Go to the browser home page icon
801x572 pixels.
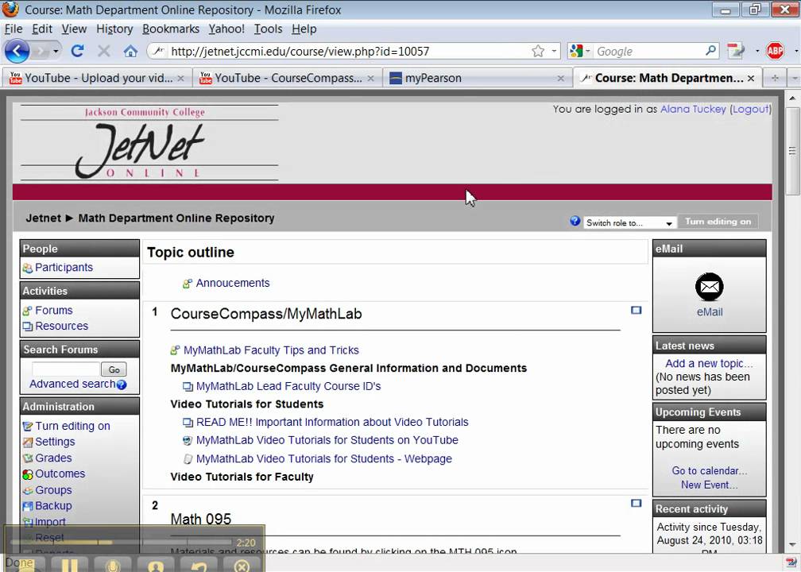130,51
